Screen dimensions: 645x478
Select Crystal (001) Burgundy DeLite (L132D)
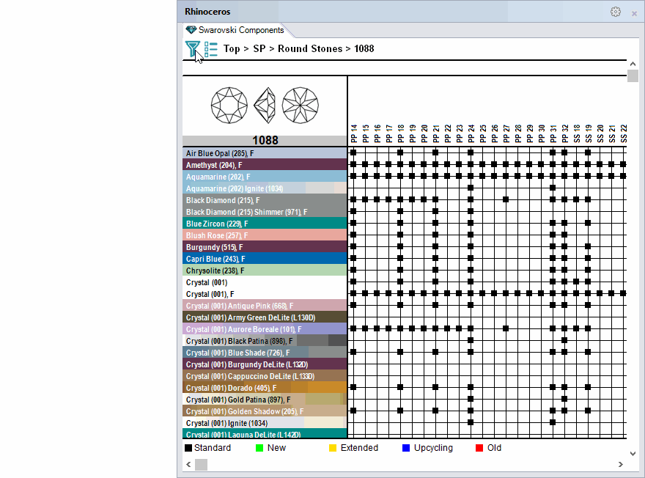(265, 364)
